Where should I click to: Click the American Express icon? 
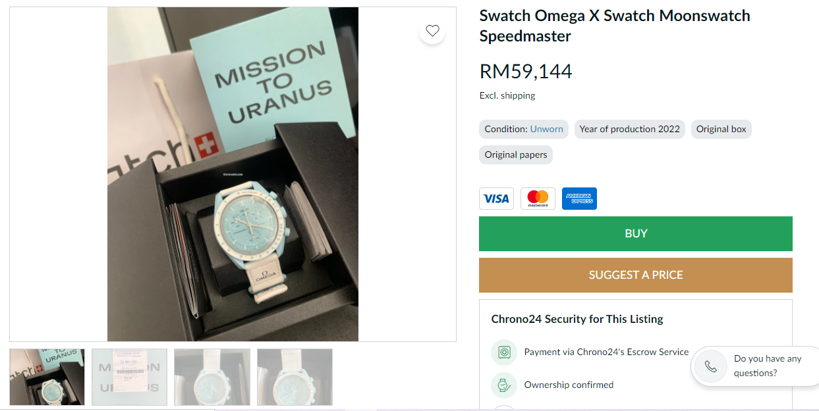point(579,199)
